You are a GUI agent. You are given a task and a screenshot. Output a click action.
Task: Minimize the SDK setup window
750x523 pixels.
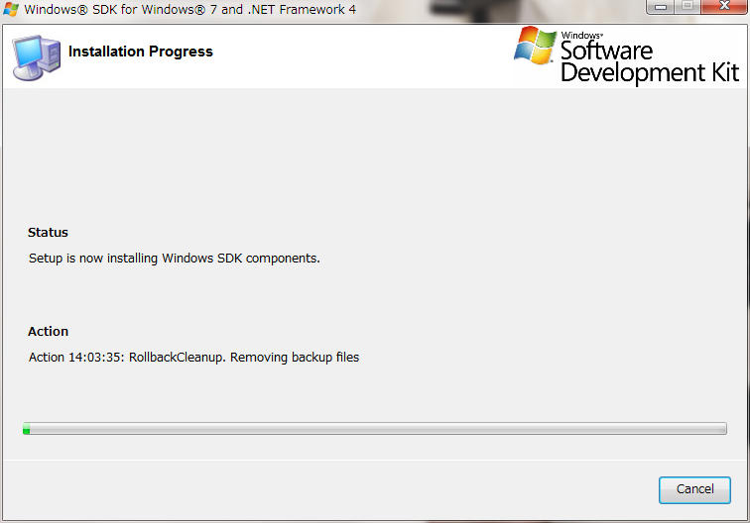(x=661, y=6)
